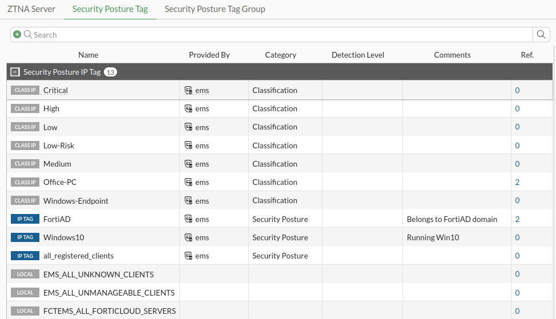The width and height of the screenshot is (556, 319).
Task: Click the magnifier search button
Action: [x=541, y=35]
